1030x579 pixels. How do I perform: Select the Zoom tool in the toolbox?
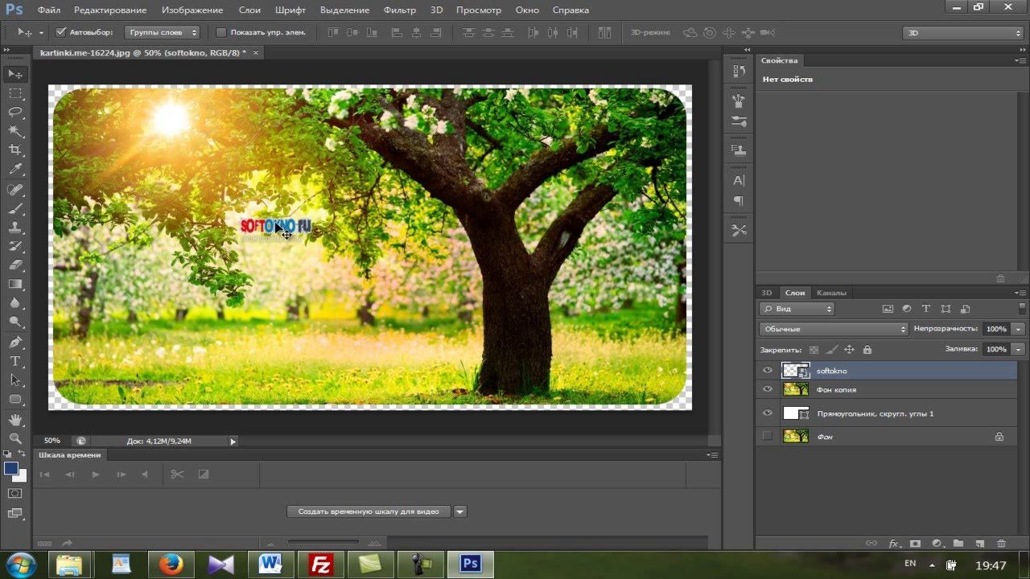tap(15, 438)
